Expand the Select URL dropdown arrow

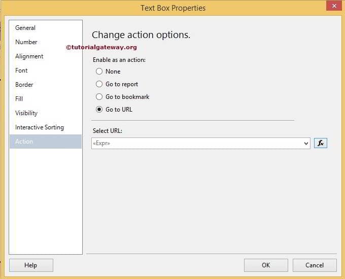tap(306, 144)
